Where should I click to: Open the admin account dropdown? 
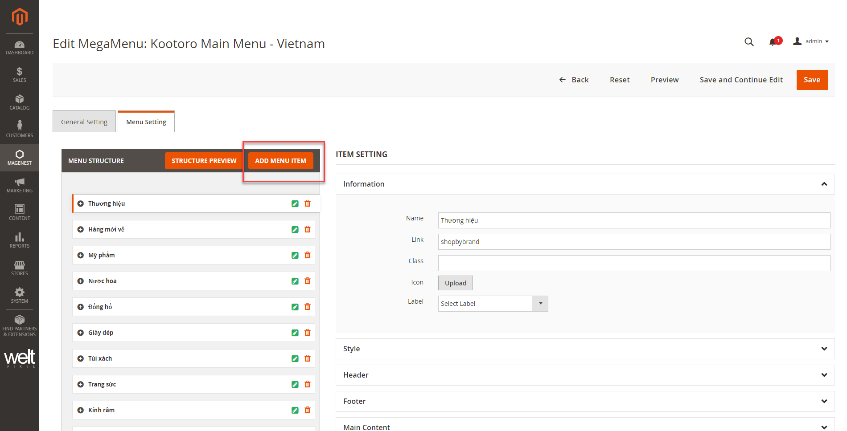(811, 41)
